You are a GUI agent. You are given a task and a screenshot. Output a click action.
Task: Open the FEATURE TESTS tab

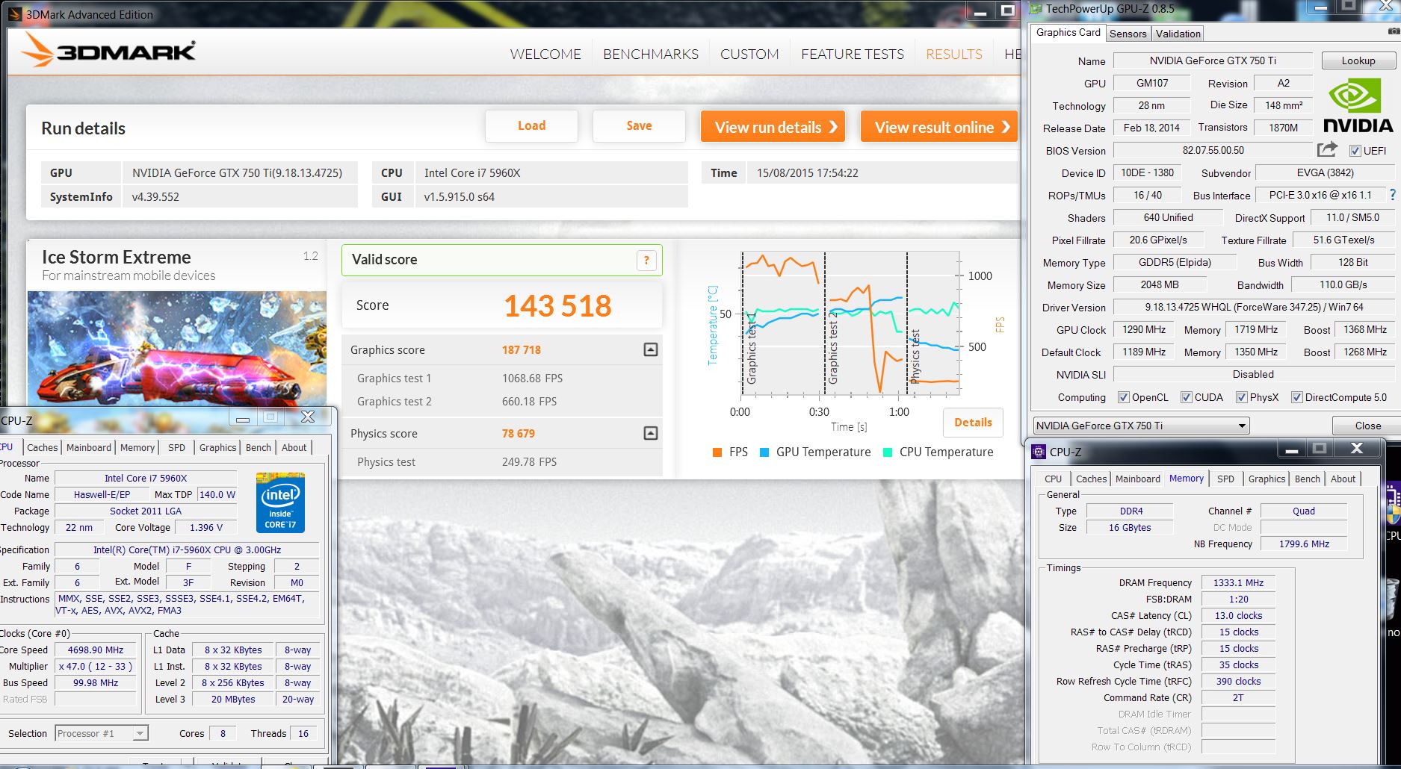click(x=853, y=54)
